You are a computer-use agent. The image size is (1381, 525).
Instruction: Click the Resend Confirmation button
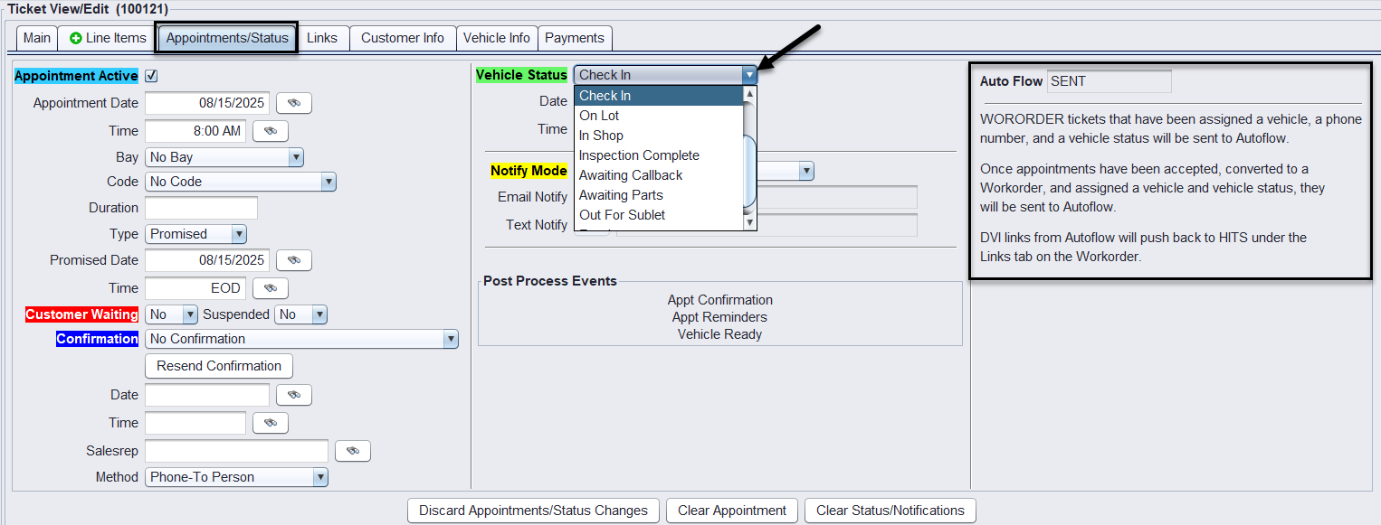(219, 366)
